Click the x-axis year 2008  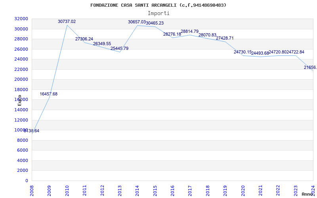point(32,190)
